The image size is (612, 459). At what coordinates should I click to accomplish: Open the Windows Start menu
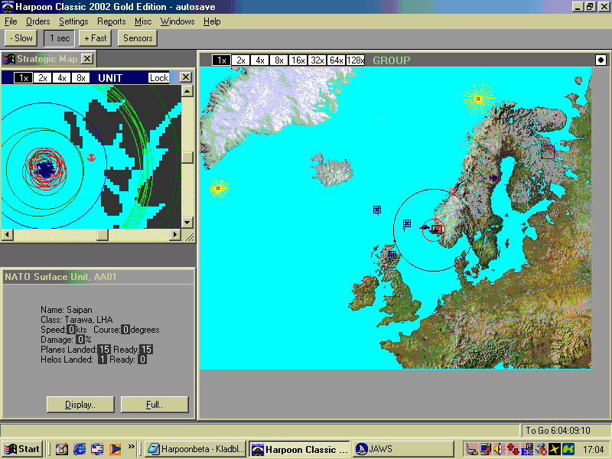pos(22,449)
